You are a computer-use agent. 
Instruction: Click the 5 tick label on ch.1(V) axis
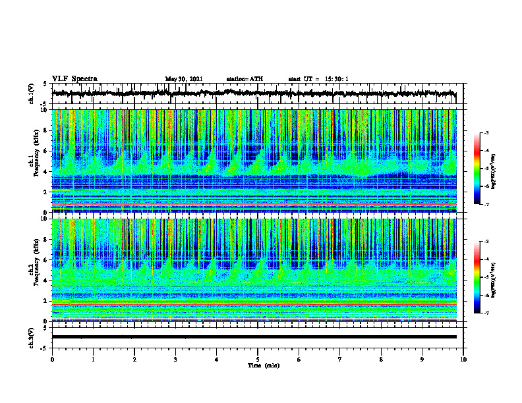tap(46, 84)
